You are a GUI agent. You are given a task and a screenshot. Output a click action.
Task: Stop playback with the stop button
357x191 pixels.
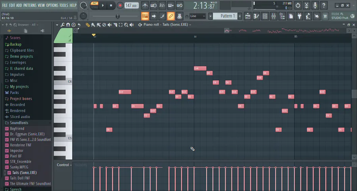click(111, 5)
